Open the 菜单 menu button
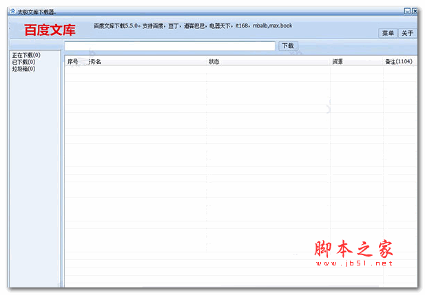This screenshot has height=295, width=425. tap(388, 33)
